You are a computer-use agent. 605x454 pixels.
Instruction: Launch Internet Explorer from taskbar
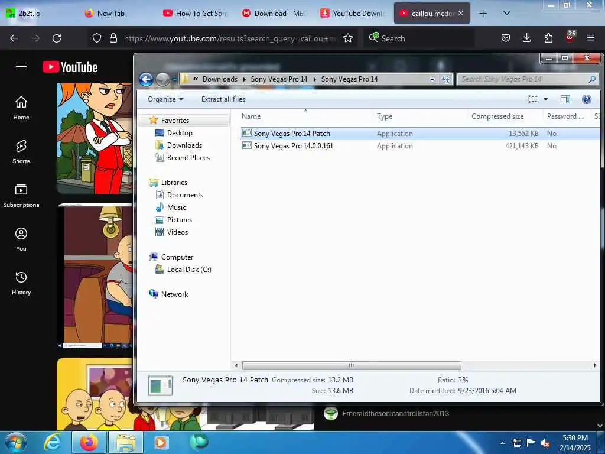[x=52, y=442]
